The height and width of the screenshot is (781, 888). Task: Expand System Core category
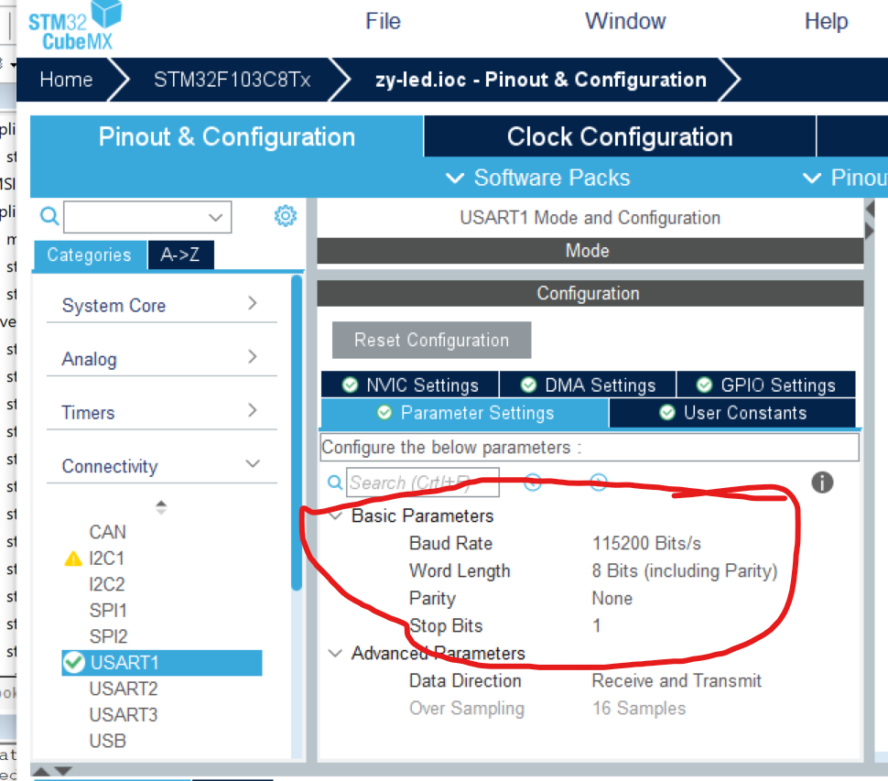pos(161,305)
